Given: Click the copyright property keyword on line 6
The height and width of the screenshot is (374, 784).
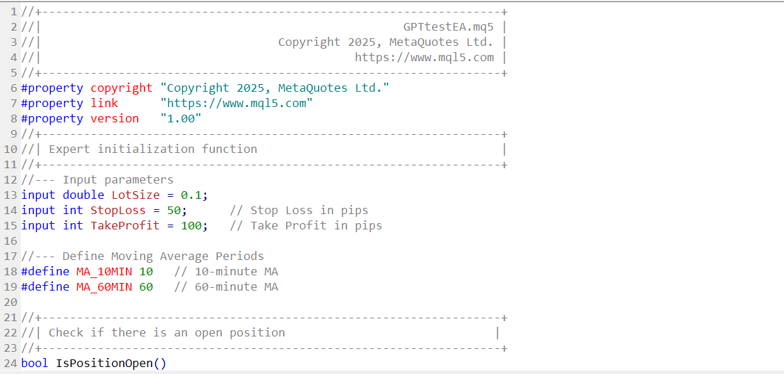Looking at the screenshot, I should point(122,88).
